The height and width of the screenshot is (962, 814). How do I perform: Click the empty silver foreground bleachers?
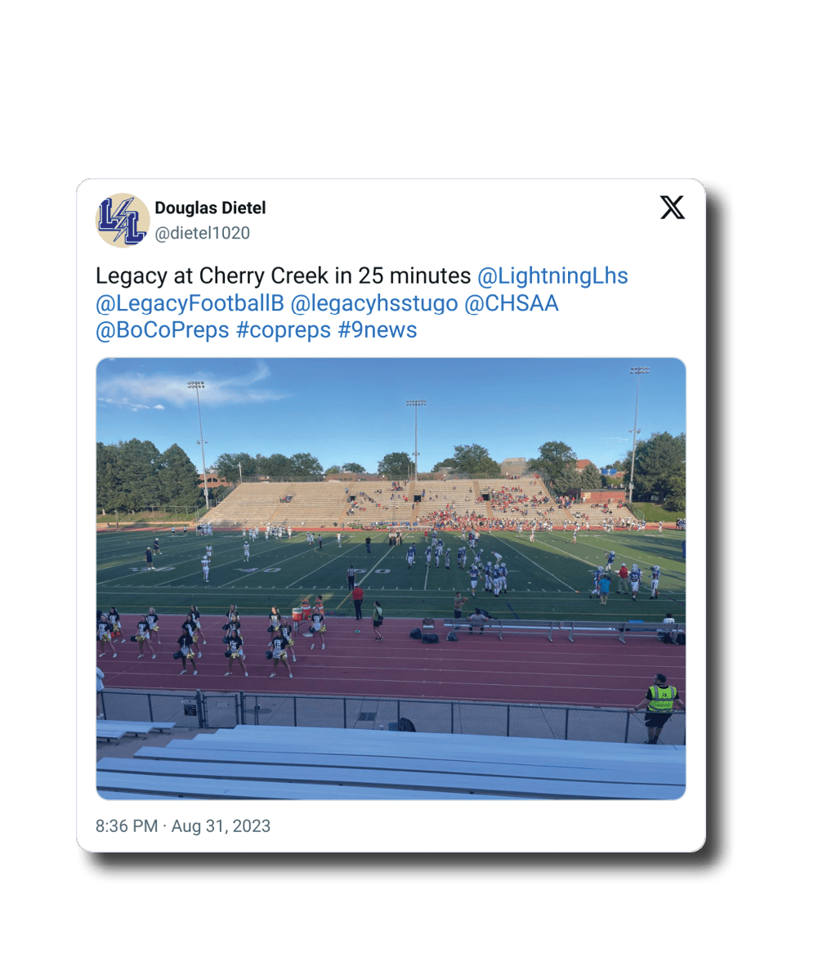point(391,764)
